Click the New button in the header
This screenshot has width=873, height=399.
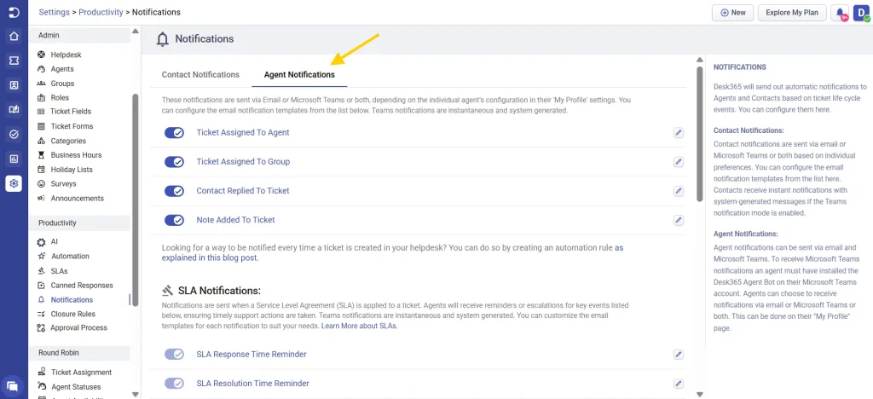click(732, 13)
